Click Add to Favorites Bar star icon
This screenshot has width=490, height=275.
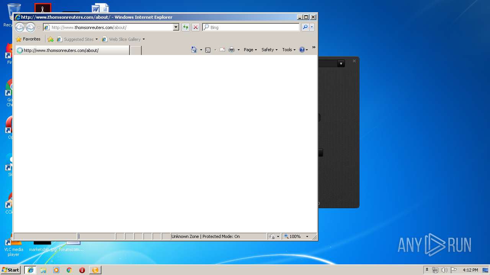coord(51,39)
